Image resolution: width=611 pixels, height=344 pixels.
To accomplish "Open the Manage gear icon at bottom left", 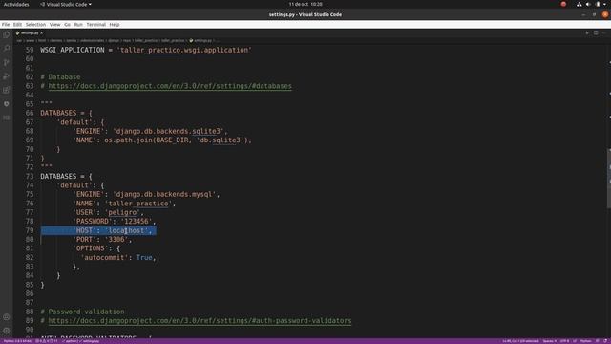I will pyautogui.click(x=7, y=331).
